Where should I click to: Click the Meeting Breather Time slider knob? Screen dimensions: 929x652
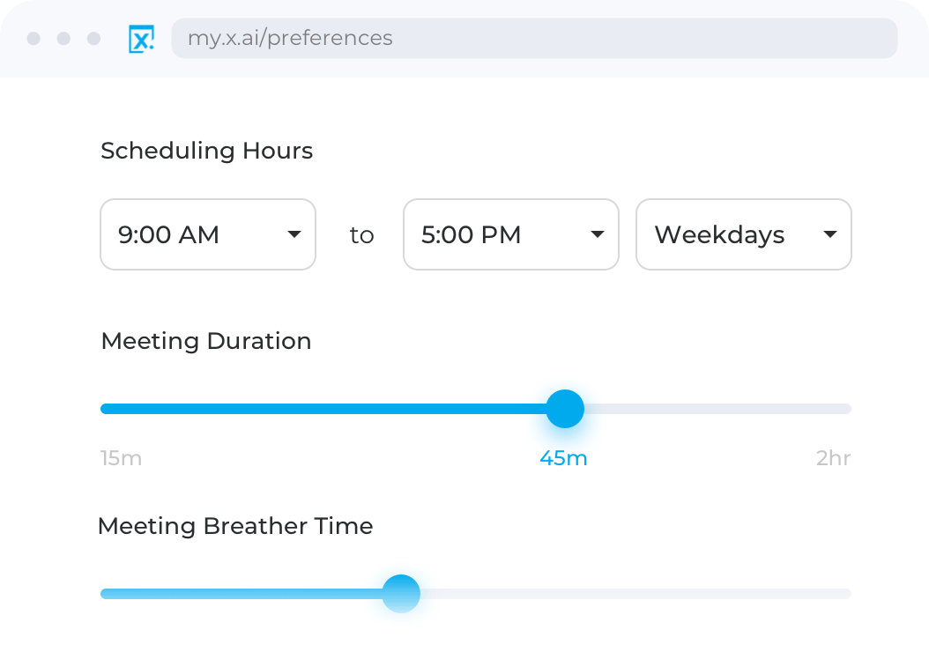pyautogui.click(x=401, y=593)
